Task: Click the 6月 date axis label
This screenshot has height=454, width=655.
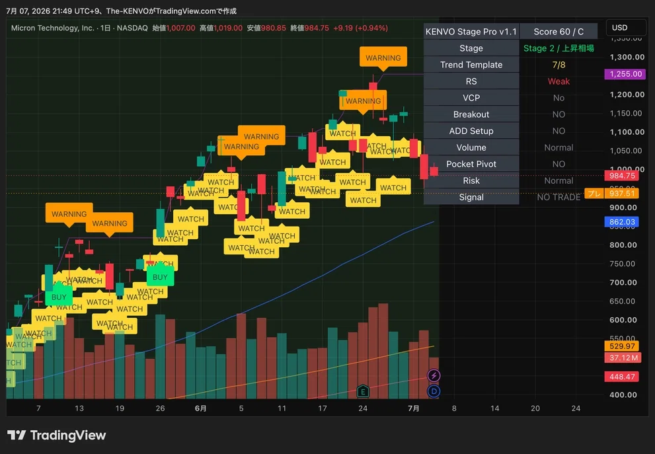Action: pos(200,408)
